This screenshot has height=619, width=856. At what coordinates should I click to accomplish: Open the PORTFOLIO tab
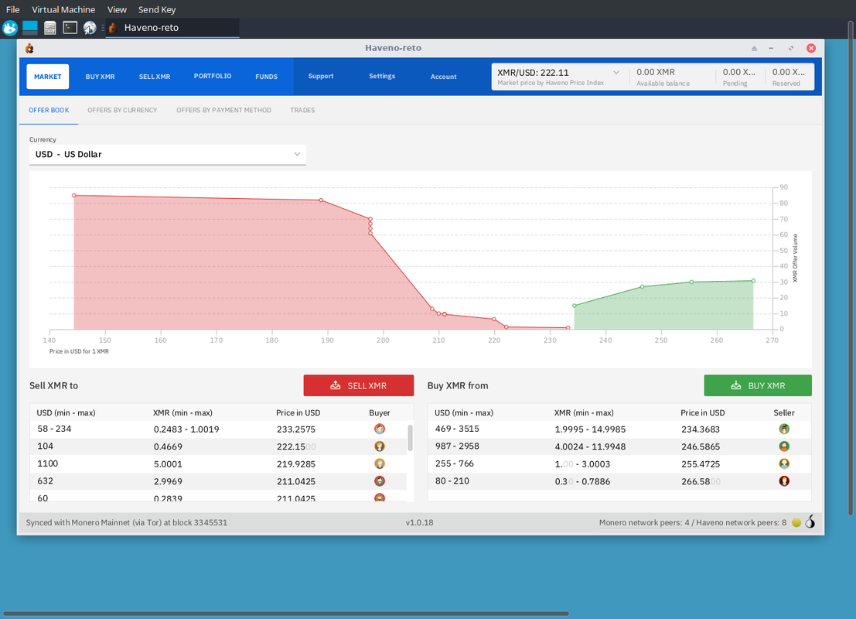tap(213, 77)
